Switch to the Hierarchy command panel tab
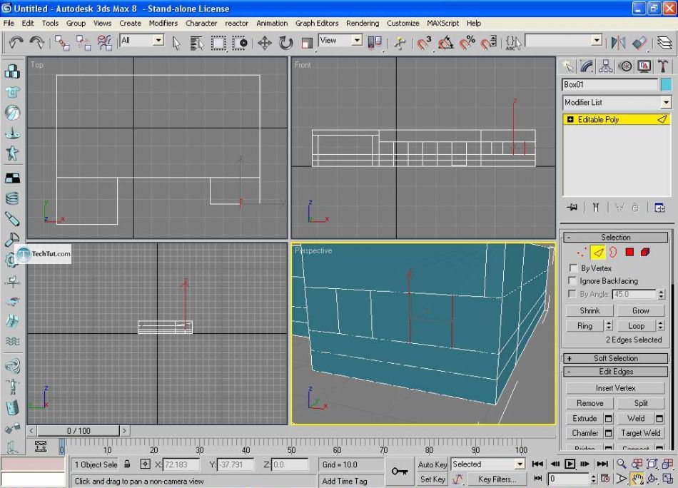 pos(606,66)
